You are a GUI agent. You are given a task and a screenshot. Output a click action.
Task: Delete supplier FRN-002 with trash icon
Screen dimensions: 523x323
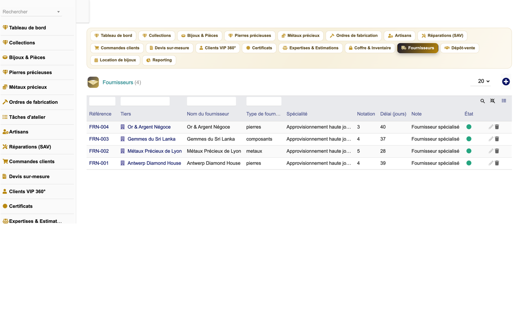pyautogui.click(x=497, y=151)
